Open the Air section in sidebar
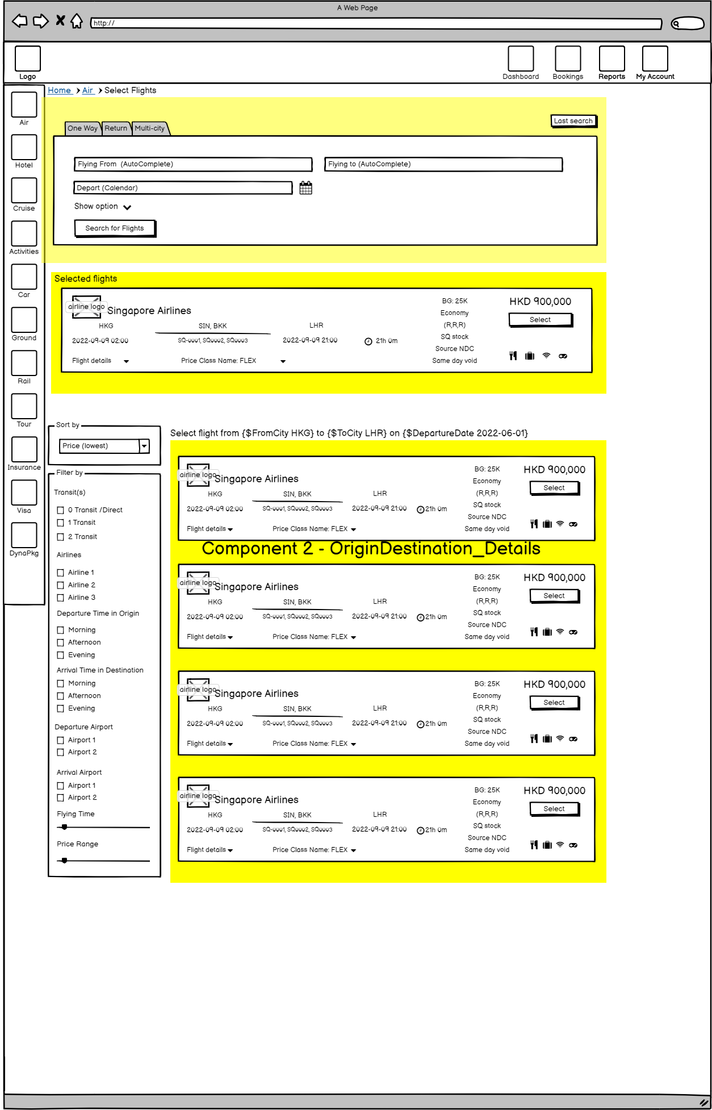The width and height of the screenshot is (712, 1110). pyautogui.click(x=24, y=105)
